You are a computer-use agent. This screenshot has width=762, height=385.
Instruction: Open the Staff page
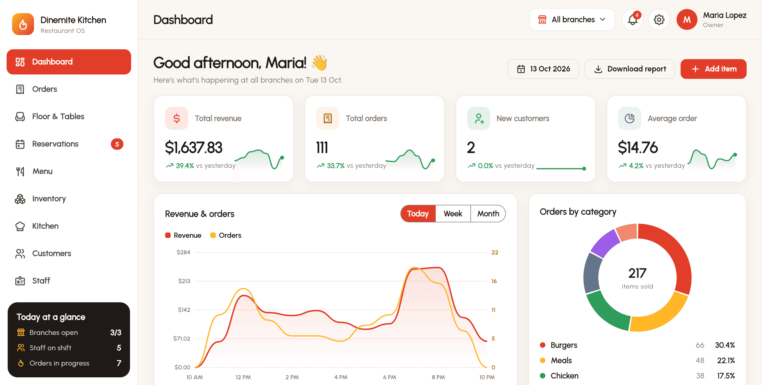point(69,281)
